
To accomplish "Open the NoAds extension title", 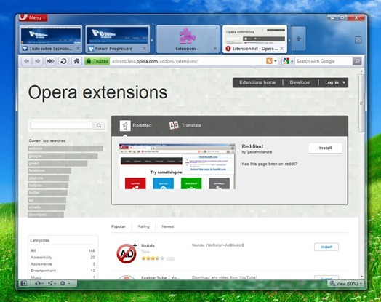I will point(148,245).
